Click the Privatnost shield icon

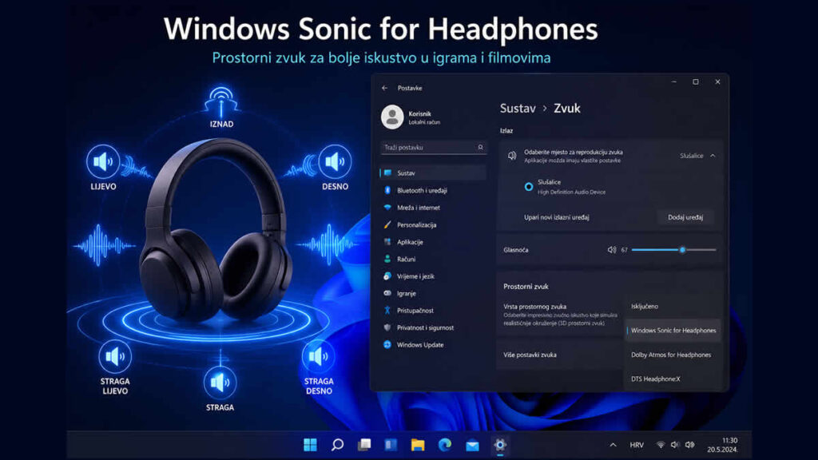(x=387, y=327)
